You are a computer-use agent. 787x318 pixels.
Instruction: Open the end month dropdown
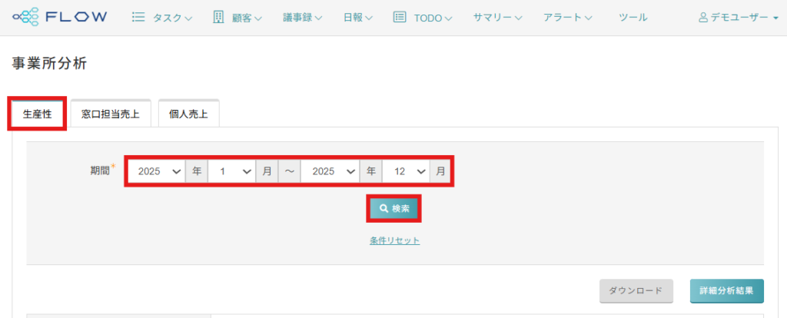click(405, 171)
